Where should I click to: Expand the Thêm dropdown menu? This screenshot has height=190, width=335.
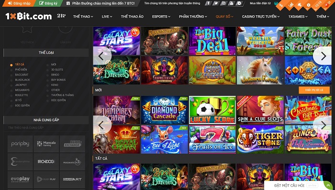pyautogui.click(x=323, y=16)
